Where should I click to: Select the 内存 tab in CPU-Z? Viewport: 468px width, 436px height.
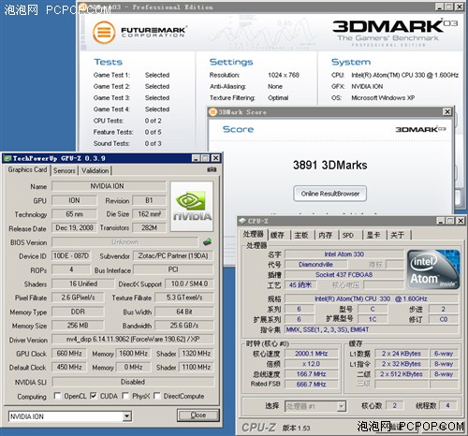(x=326, y=235)
